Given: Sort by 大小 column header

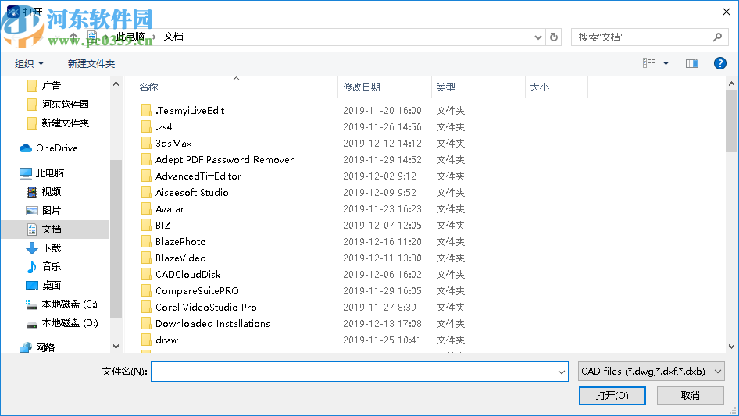Looking at the screenshot, I should (x=539, y=87).
